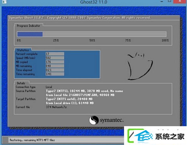Close the Ghost32 11.0 window
187x145 pixels.
[x=180, y=1]
